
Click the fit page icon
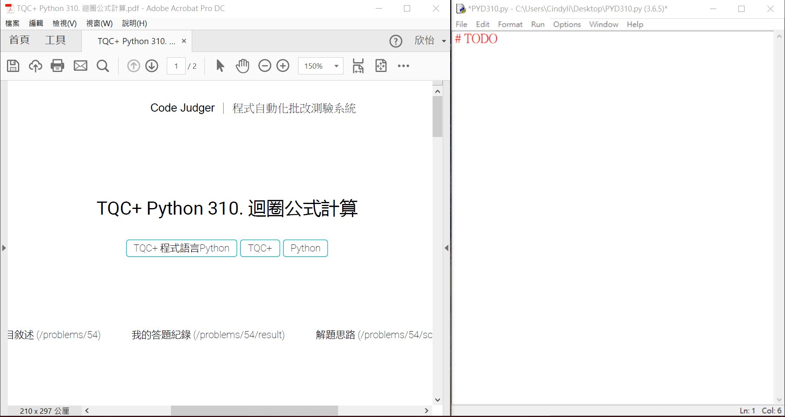pyautogui.click(x=381, y=66)
